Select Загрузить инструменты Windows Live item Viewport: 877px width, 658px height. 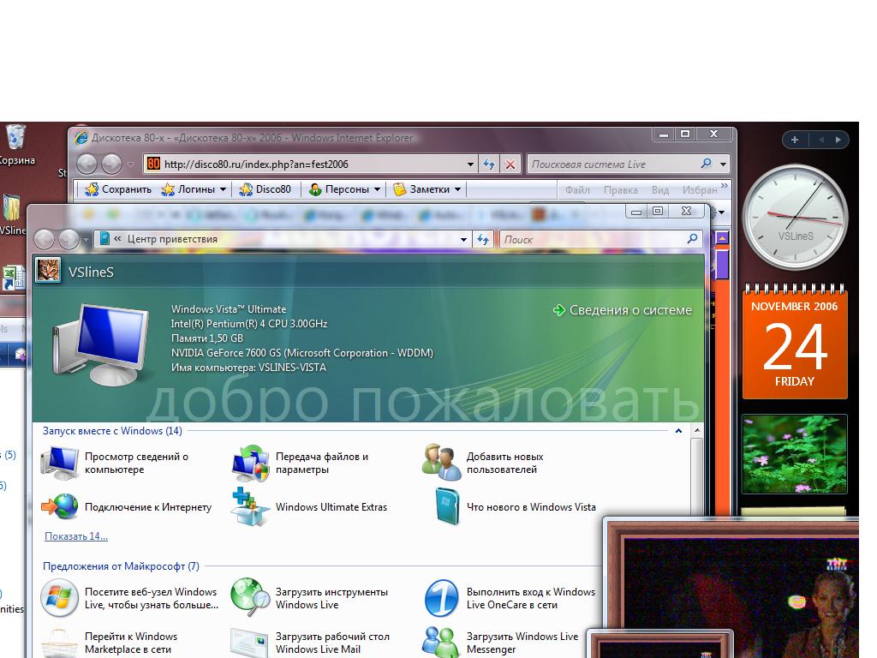pyautogui.click(x=309, y=598)
